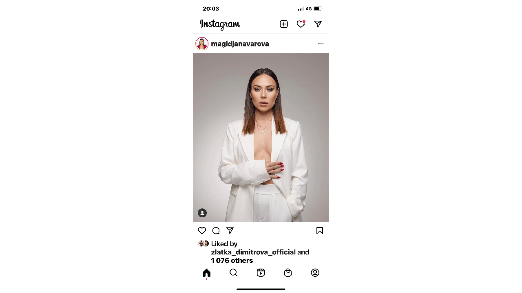Open Shop bag tab icon
Screen dimensions: 522x293
click(288, 273)
